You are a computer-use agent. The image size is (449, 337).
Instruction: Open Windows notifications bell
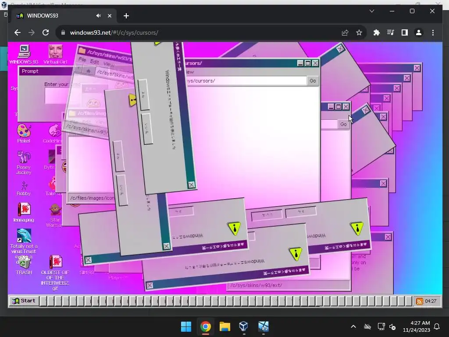click(x=437, y=326)
